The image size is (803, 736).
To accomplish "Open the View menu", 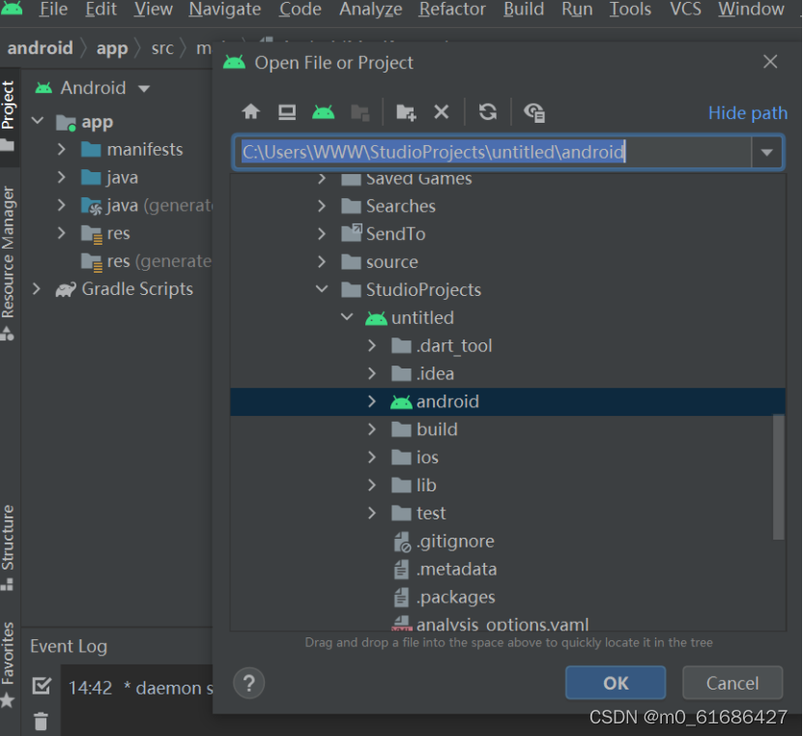I will 153,10.
